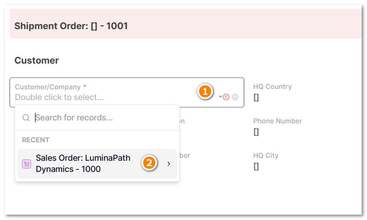Click the HQ Country field label
This screenshot has height=220, width=367.
[272, 86]
